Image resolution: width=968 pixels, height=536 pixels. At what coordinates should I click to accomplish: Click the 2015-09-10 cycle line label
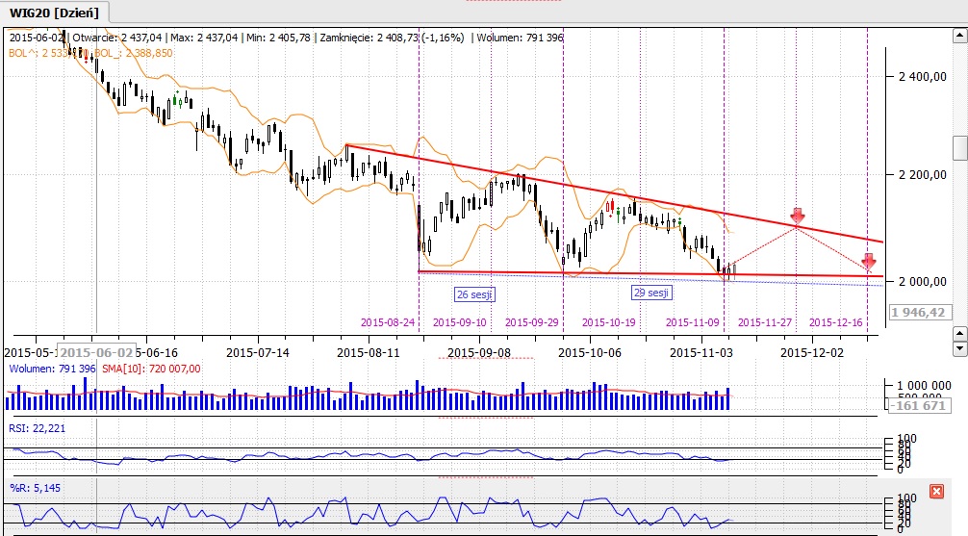(458, 322)
